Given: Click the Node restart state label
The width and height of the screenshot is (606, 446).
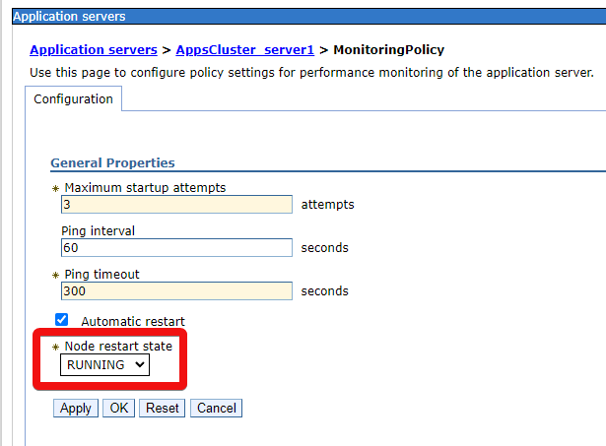Looking at the screenshot, I should tap(124, 347).
